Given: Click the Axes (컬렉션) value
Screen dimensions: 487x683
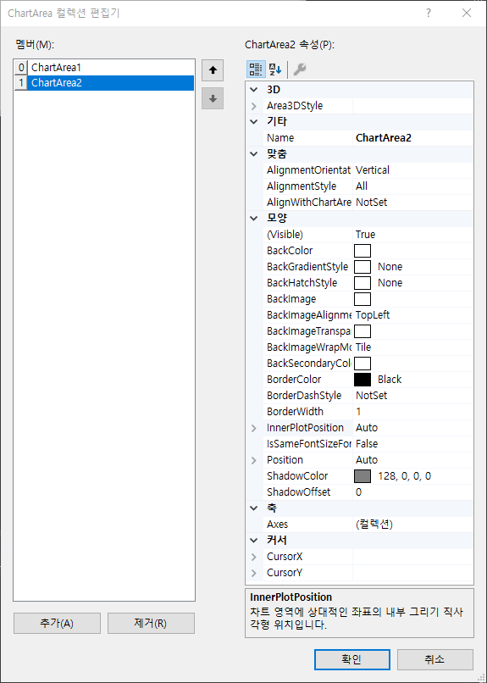Looking at the screenshot, I should [x=374, y=525].
